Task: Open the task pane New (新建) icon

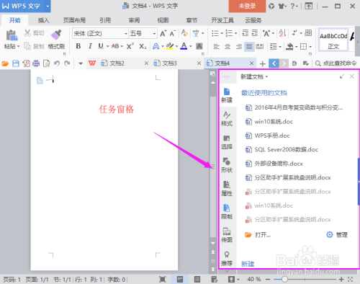Action: (227, 95)
